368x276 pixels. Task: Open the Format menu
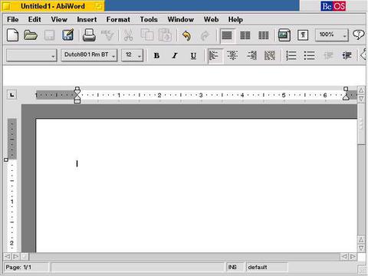click(118, 19)
